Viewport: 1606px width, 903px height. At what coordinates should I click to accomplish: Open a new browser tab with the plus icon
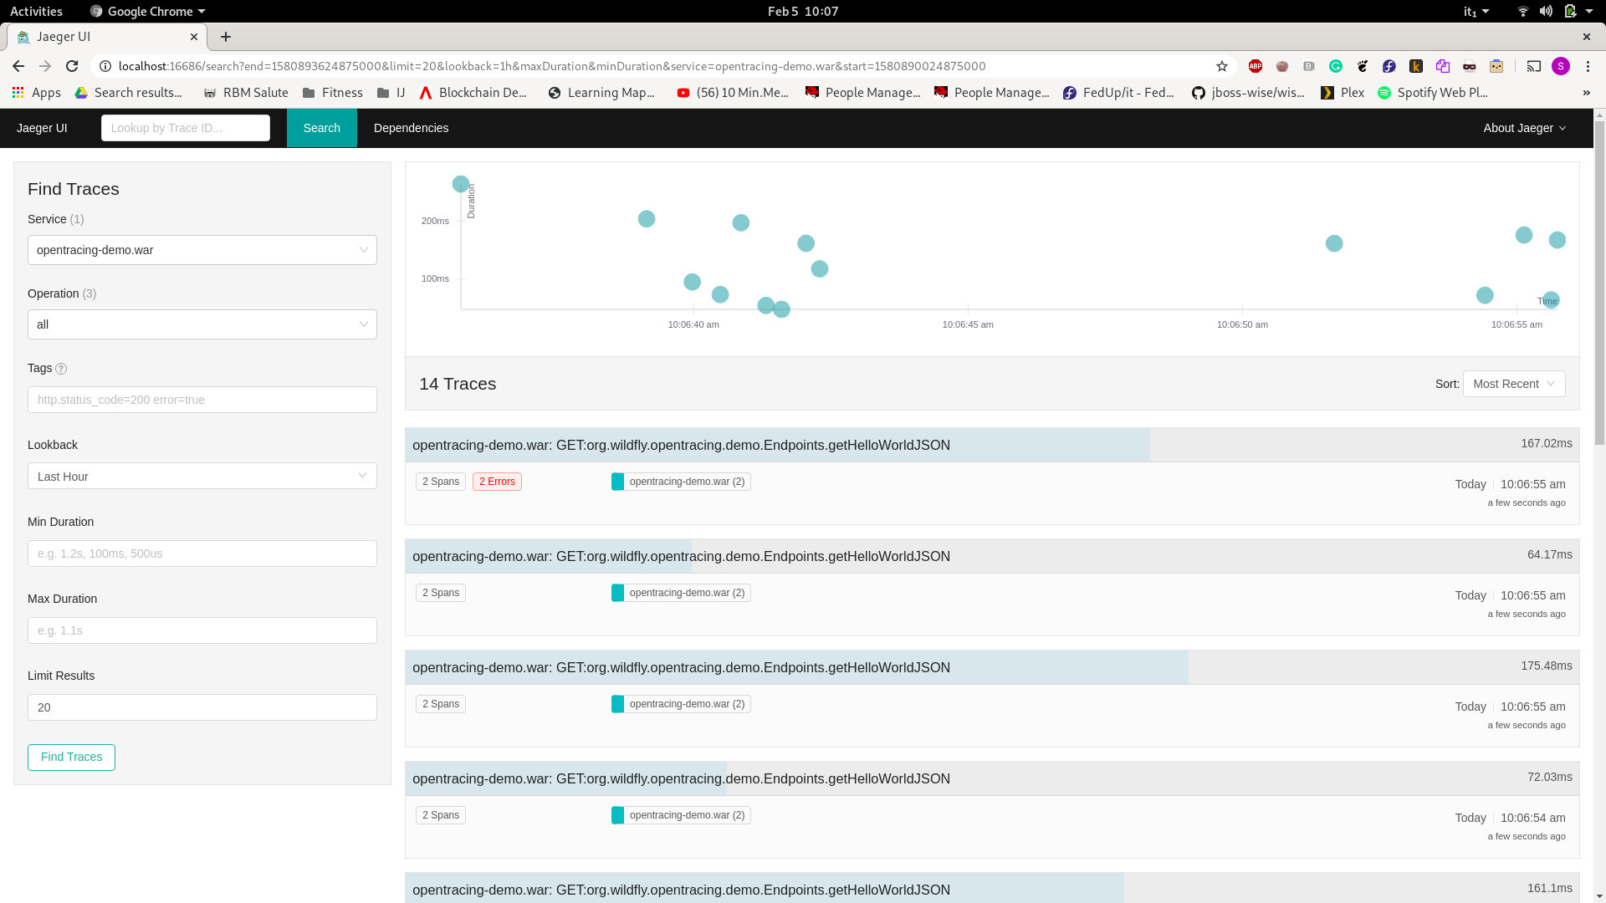coord(226,37)
